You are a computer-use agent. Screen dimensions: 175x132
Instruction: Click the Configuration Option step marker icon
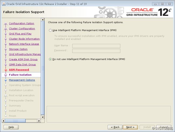(6, 24)
